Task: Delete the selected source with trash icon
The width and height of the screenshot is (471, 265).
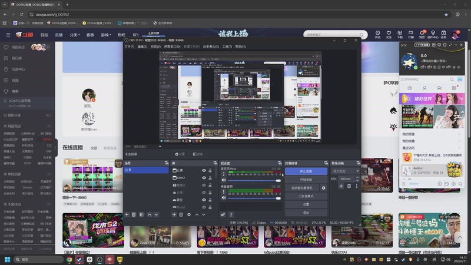Action: tap(181, 214)
